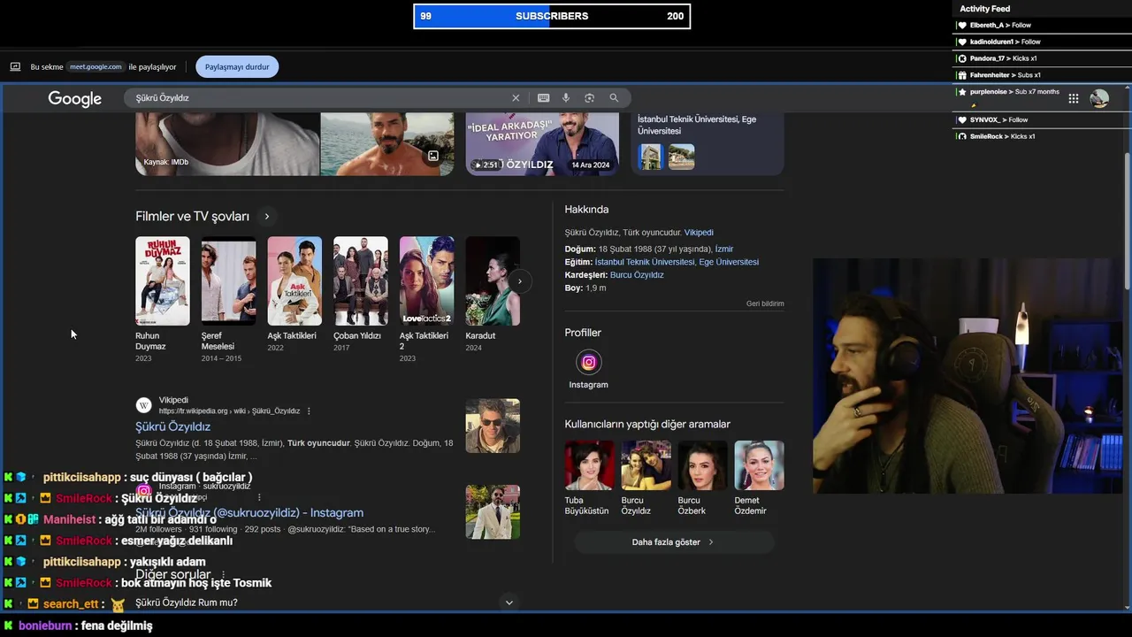Image resolution: width=1132 pixels, height=637 pixels.
Task: Open the Vikipedi result thumbnail photo
Action: [493, 426]
